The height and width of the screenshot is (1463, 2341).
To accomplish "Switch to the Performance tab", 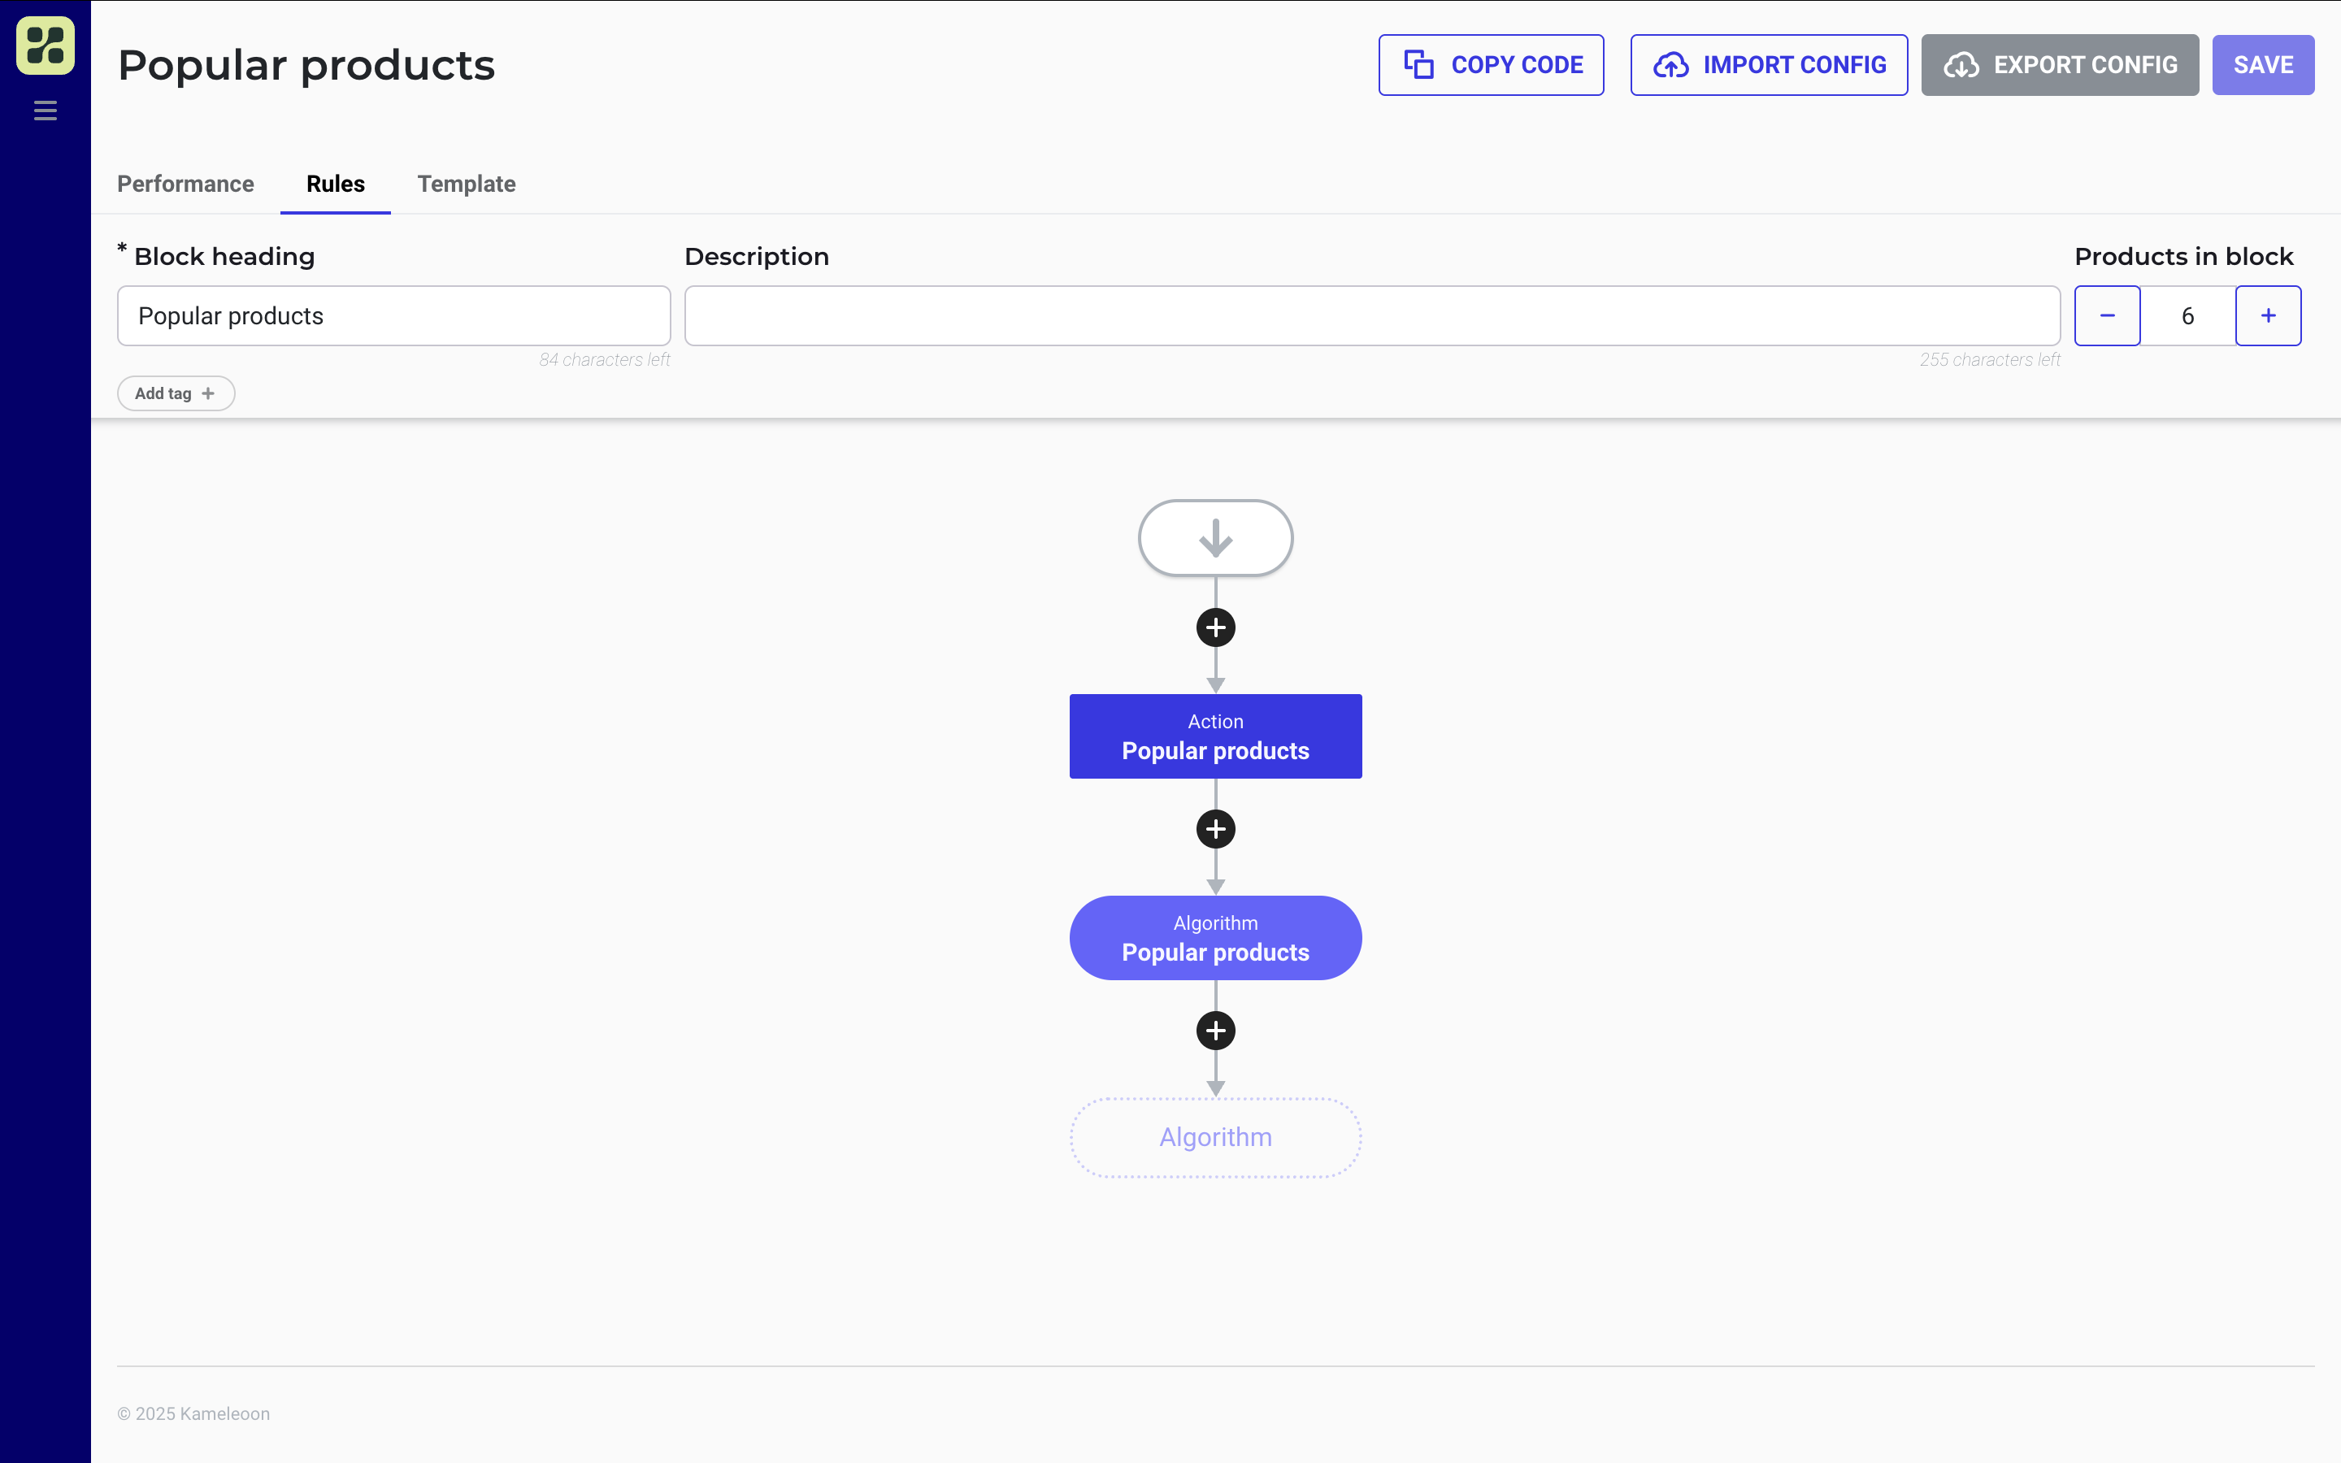I will click(x=185, y=184).
